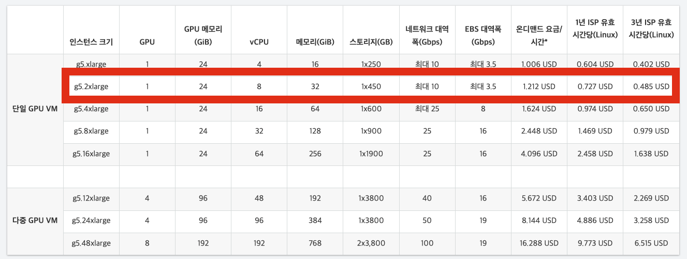Click the 다중 GPU VM group label
Image resolution: width=687 pixels, height=259 pixels.
click(35, 220)
